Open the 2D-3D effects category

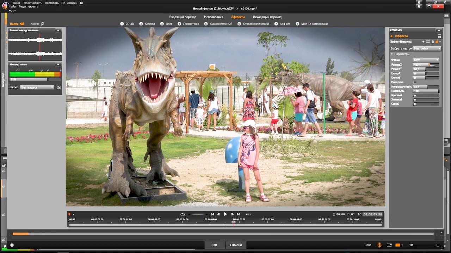[x=127, y=24]
